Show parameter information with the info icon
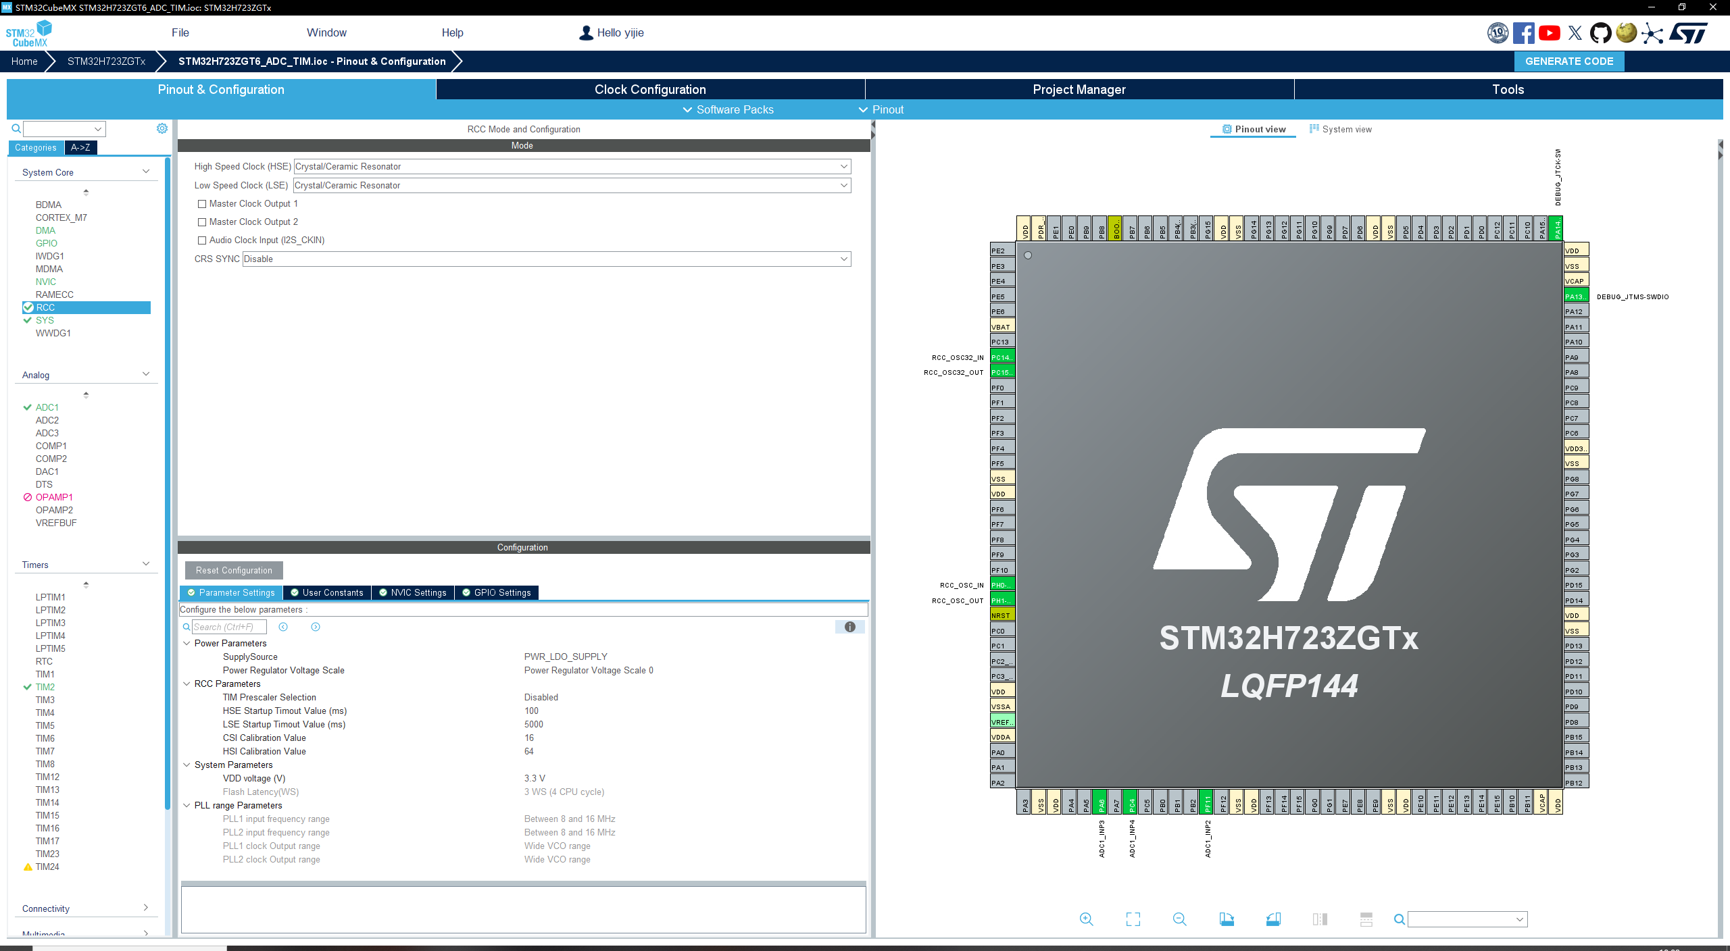The height and width of the screenshot is (951, 1730). pos(850,627)
